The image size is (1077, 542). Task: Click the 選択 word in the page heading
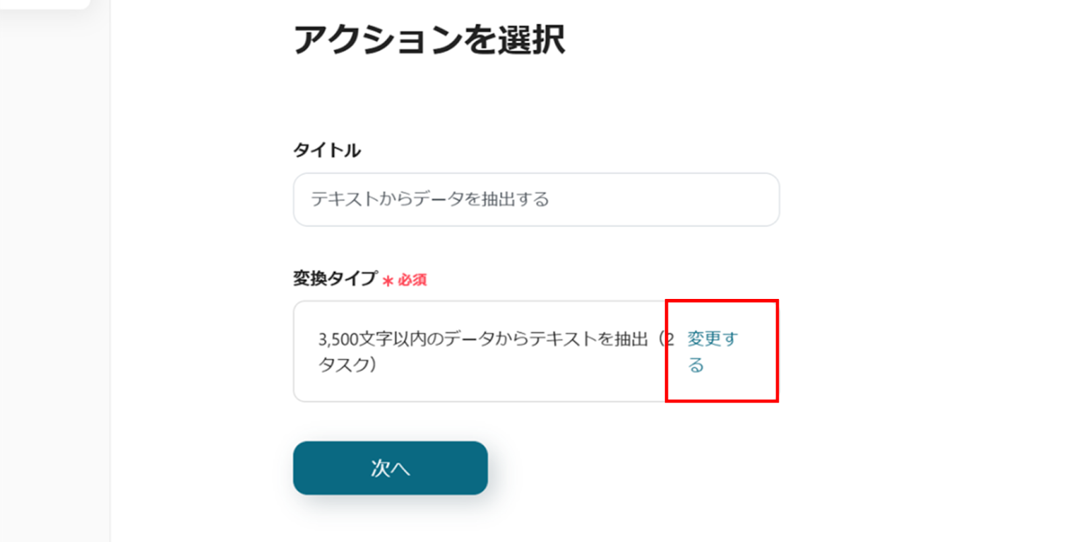[531, 40]
